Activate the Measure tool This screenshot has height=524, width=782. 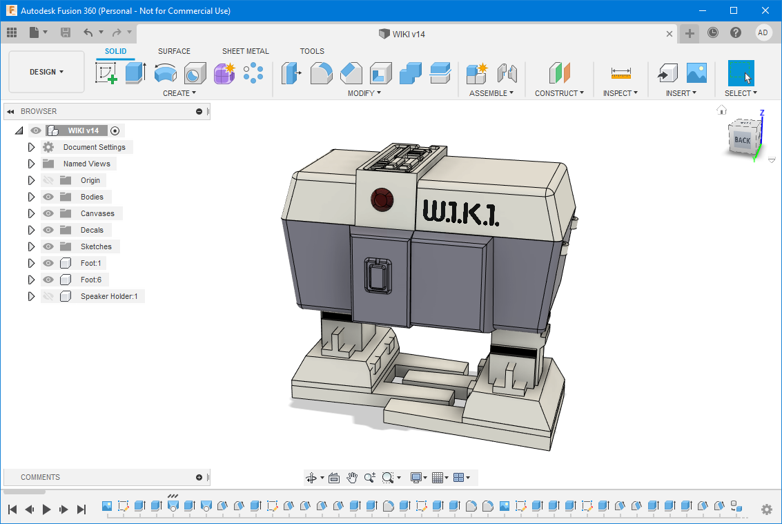620,73
